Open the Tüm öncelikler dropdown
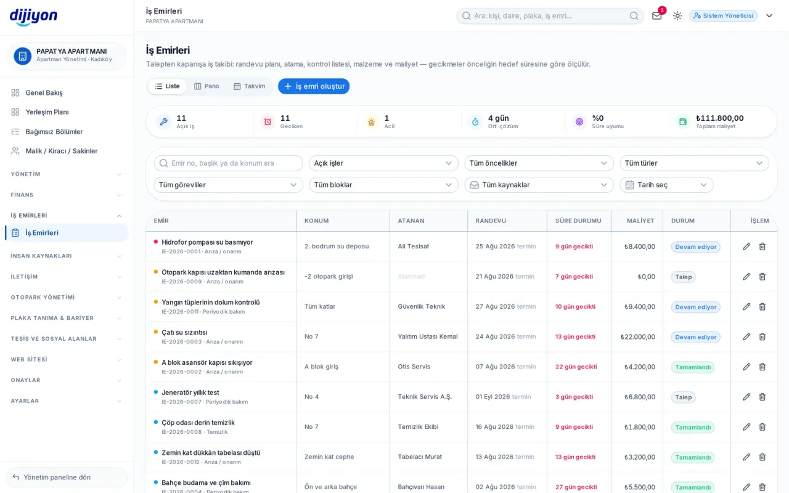The width and height of the screenshot is (789, 493). 539,163
